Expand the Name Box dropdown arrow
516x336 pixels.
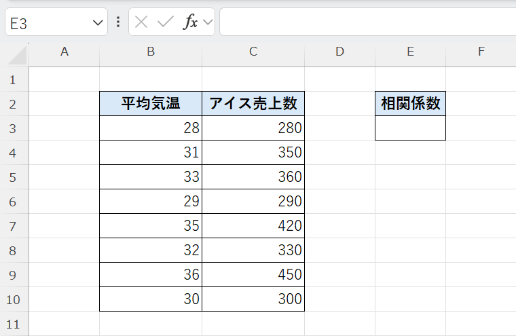97,23
